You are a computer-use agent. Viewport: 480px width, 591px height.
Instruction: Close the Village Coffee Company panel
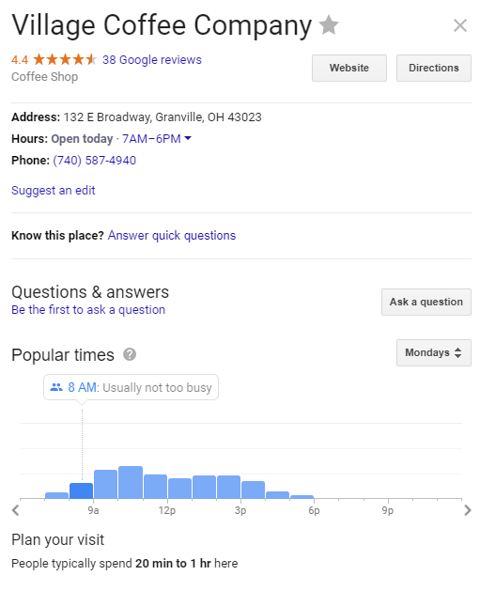(460, 25)
